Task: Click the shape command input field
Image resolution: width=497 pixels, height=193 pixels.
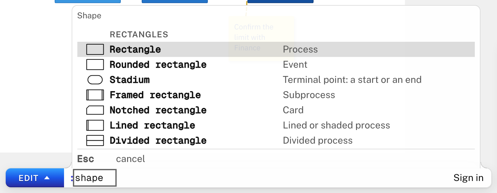Action: click(x=95, y=178)
